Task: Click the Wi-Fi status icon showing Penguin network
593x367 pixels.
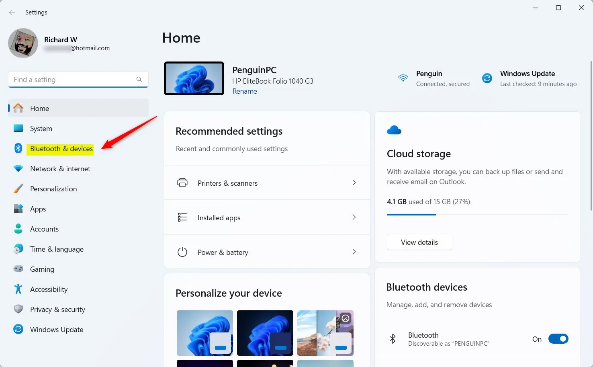Action: point(403,78)
